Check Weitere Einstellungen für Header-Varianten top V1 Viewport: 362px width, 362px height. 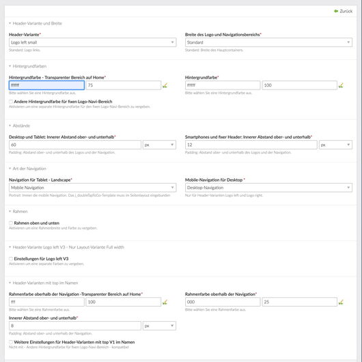point(11,342)
